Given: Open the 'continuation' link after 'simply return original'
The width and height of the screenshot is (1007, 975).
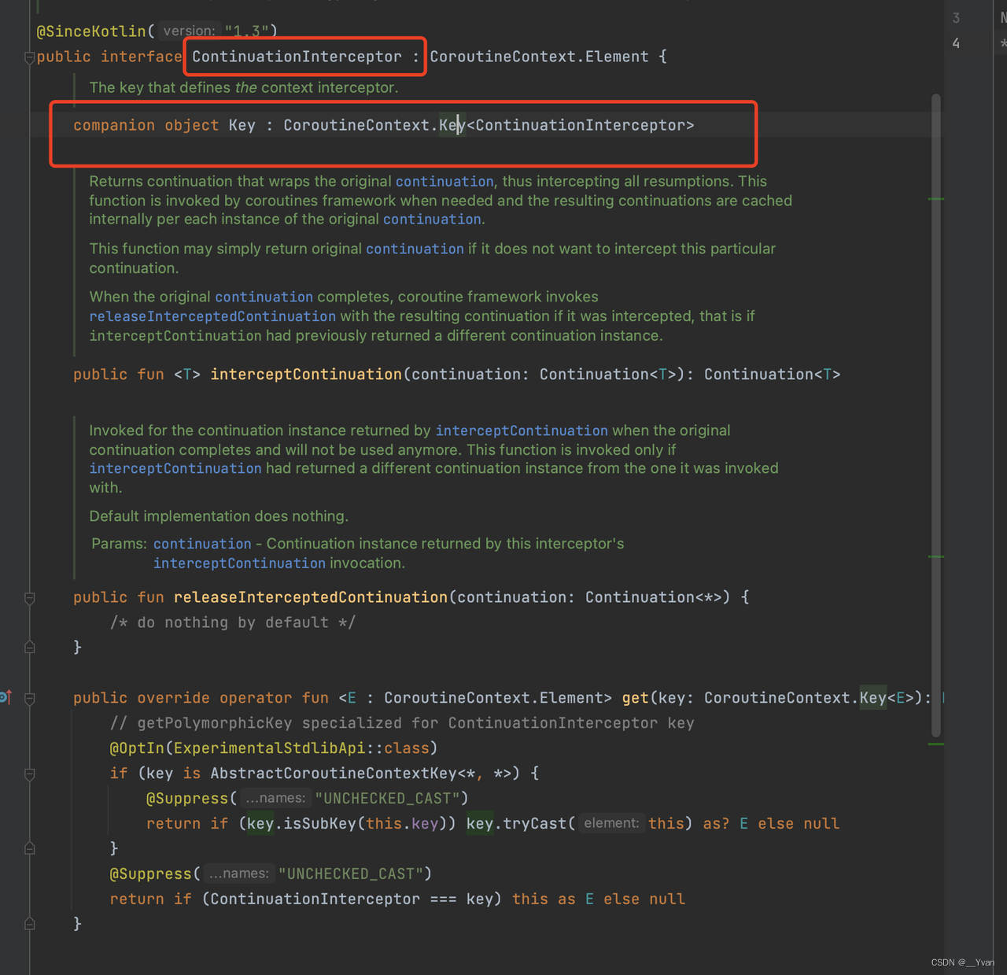Looking at the screenshot, I should 415,249.
